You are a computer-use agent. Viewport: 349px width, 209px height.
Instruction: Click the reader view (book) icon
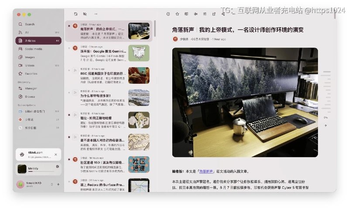tap(186, 14)
